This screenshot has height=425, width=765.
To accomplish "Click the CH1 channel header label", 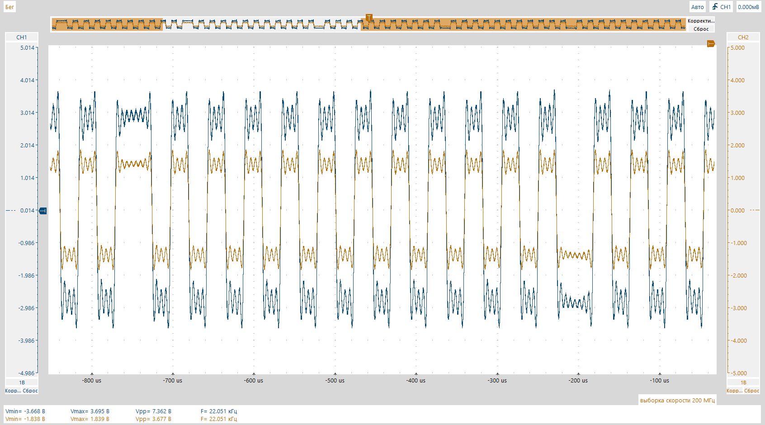I will click(x=22, y=37).
